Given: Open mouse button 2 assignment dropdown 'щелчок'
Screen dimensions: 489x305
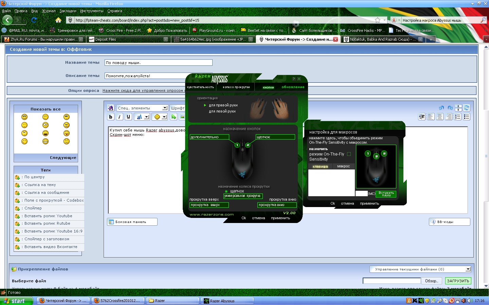Looking at the screenshot, I should tap(275, 137).
